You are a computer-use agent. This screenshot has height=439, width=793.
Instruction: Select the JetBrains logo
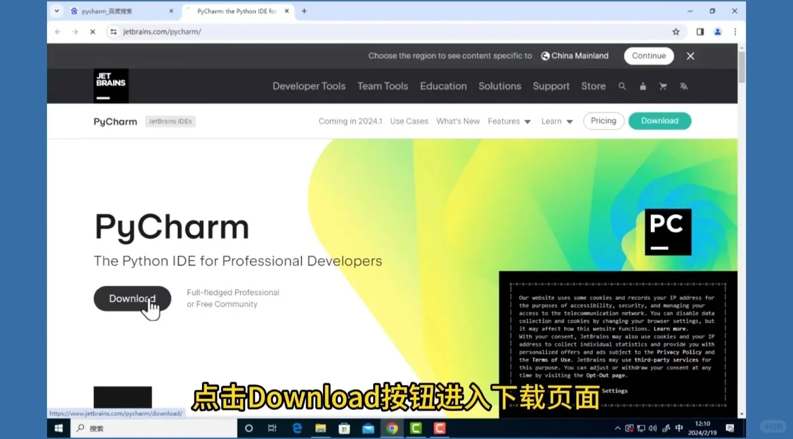pyautogui.click(x=111, y=86)
